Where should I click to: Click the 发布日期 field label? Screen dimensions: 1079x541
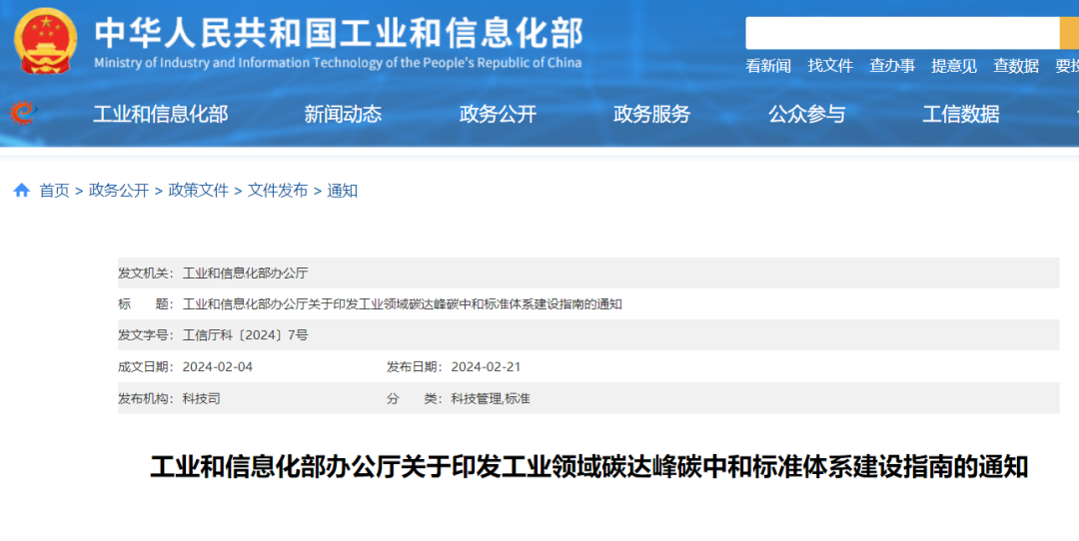(415, 367)
